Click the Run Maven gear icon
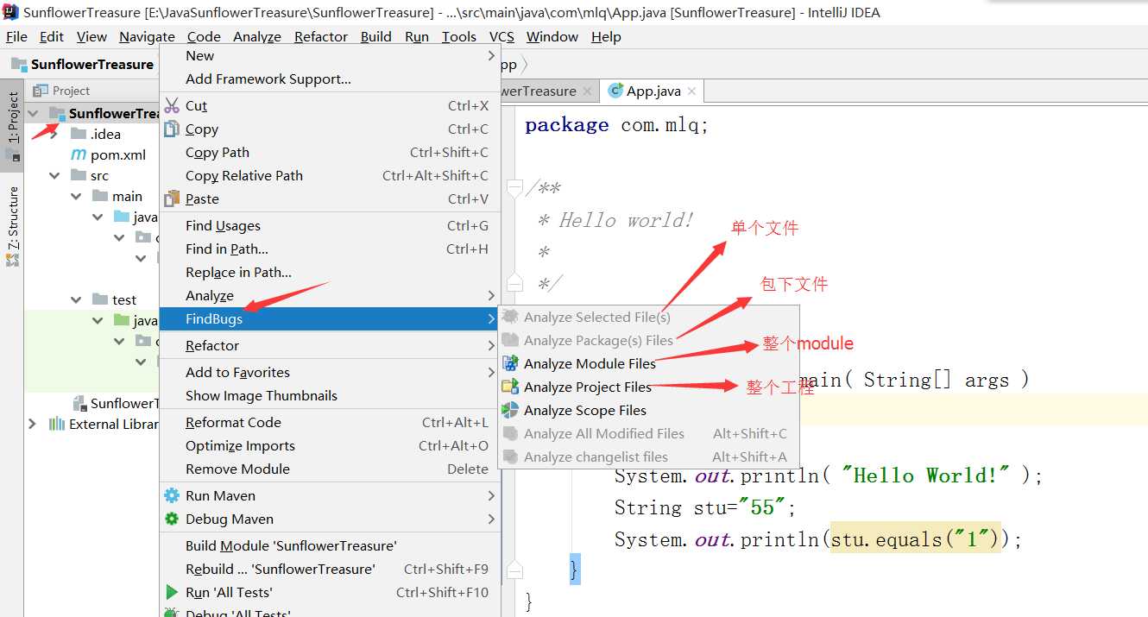The width and height of the screenshot is (1148, 617). point(172,495)
